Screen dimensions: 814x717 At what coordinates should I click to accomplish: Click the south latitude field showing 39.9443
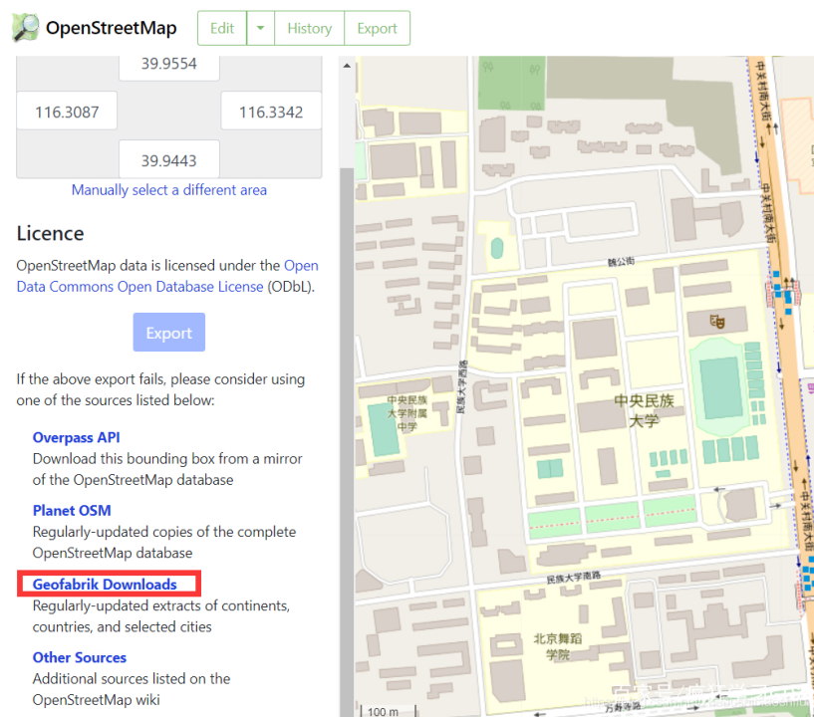pyautogui.click(x=168, y=159)
